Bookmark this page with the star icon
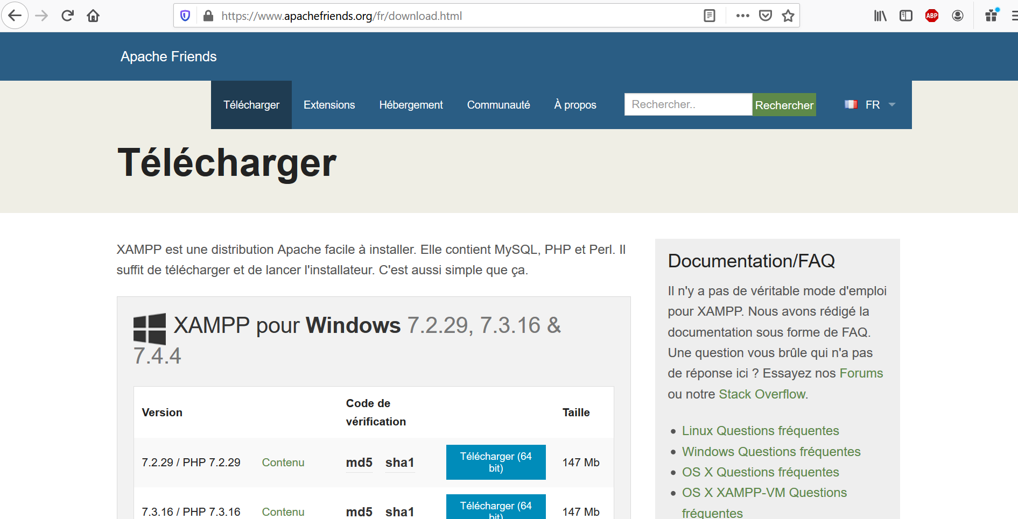The image size is (1018, 519). 788,16
